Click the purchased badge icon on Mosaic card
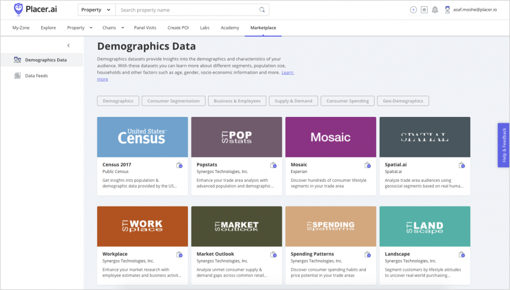510x290 pixels. click(x=367, y=165)
